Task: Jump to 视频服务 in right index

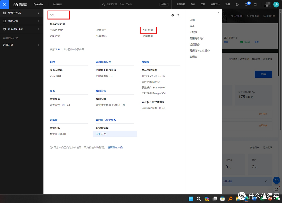Action: tap(195, 45)
